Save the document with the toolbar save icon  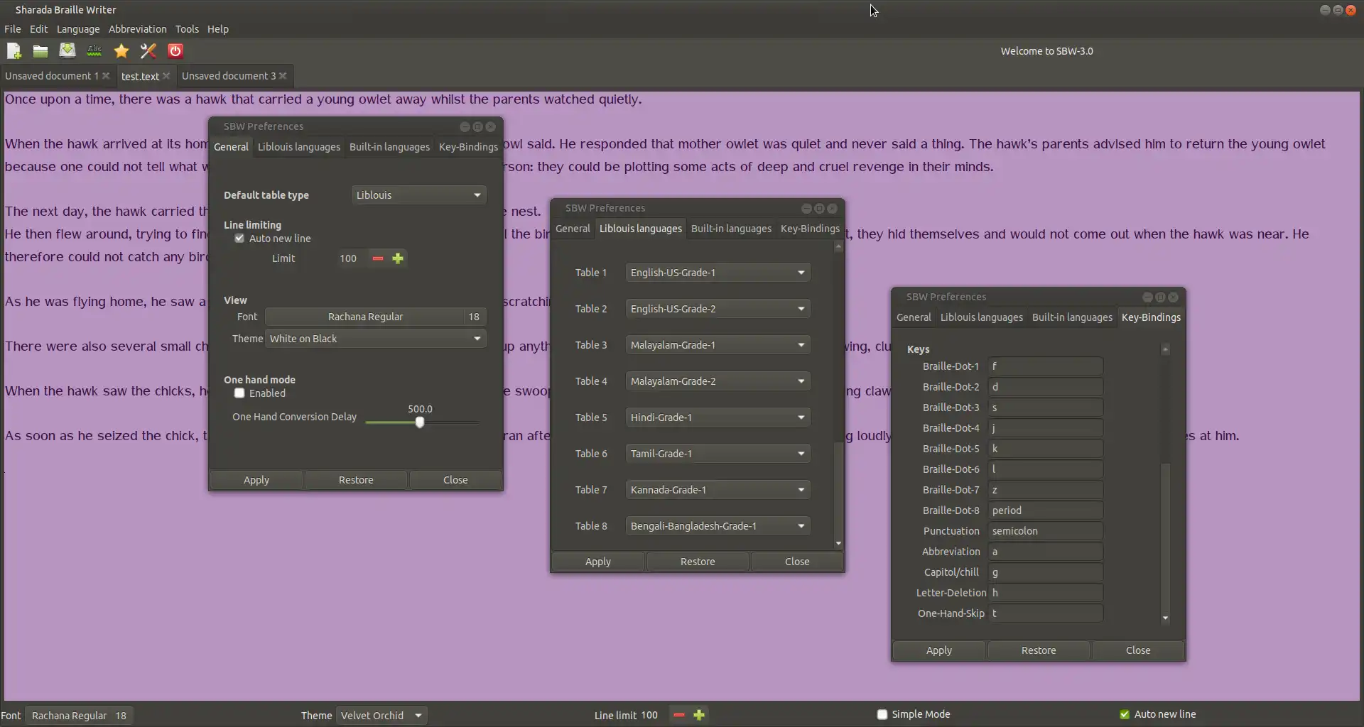coord(67,51)
